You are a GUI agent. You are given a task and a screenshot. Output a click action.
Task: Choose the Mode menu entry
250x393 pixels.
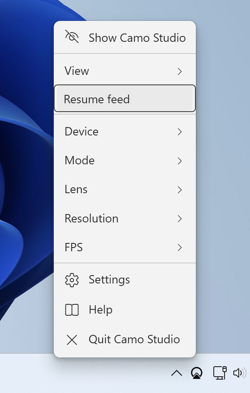[x=80, y=160]
